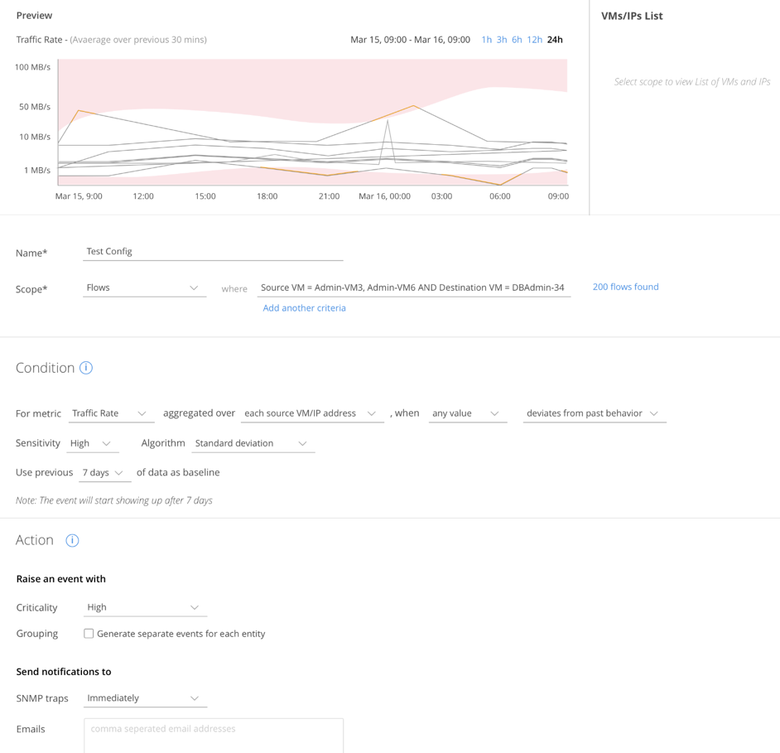
Task: Click the Mar 16, 00:00 axis label
Action: pos(384,196)
